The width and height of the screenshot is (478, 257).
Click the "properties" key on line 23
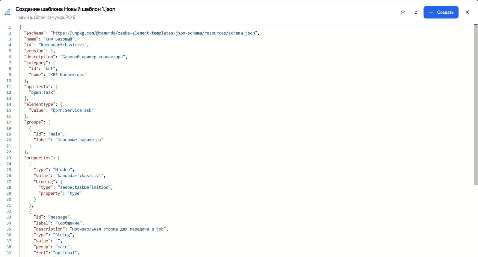click(x=39, y=158)
